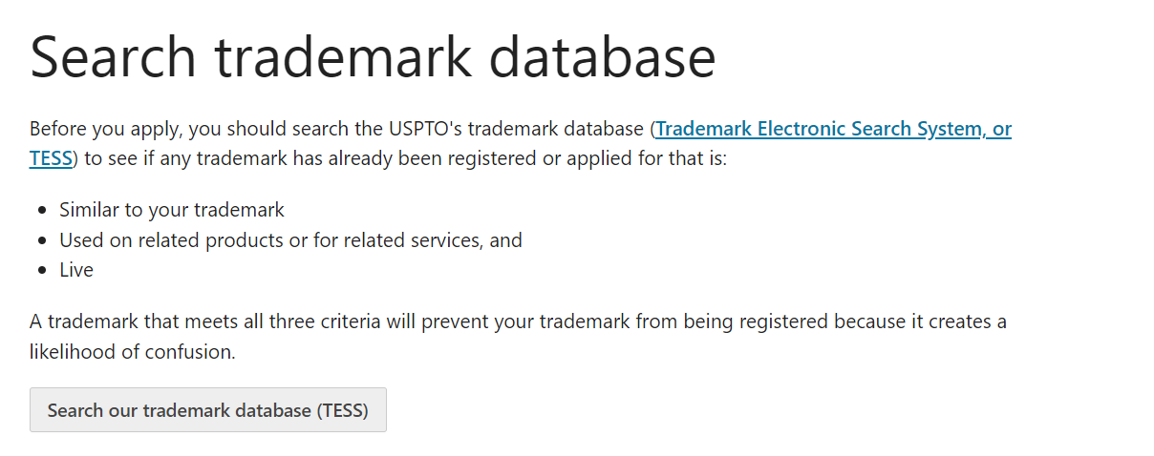Click the Search our trademark database (TESS) button
1154x456 pixels.
208,410
